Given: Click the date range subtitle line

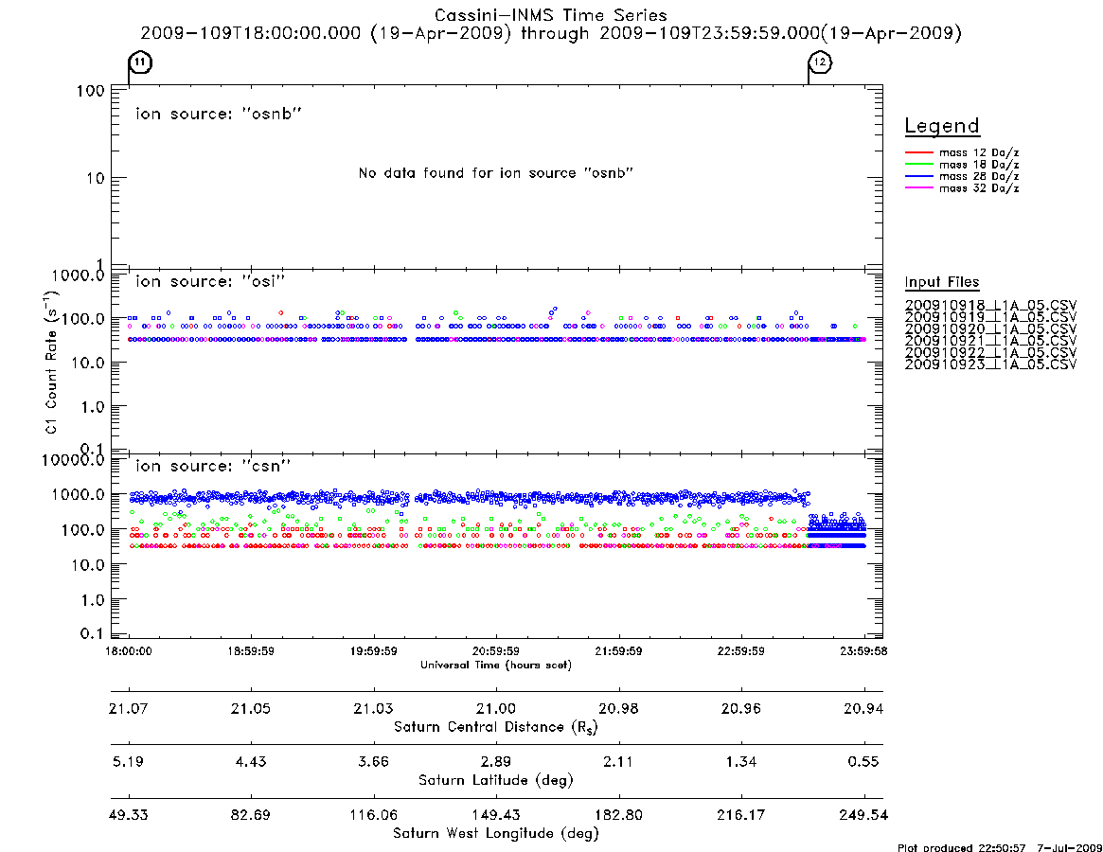Looking at the screenshot, I should tap(551, 33).
